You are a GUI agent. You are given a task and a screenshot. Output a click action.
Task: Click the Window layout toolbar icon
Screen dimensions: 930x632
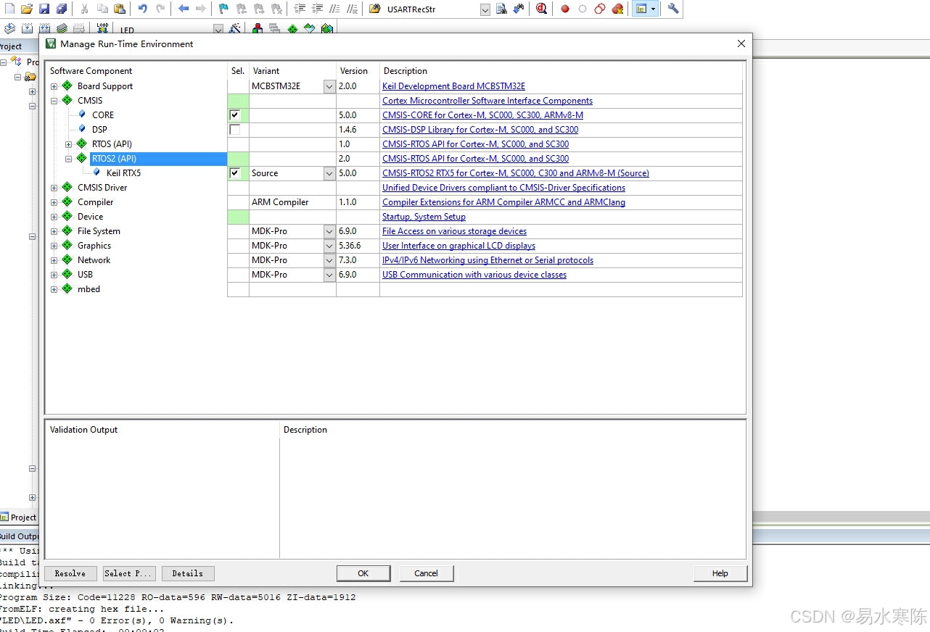[641, 9]
